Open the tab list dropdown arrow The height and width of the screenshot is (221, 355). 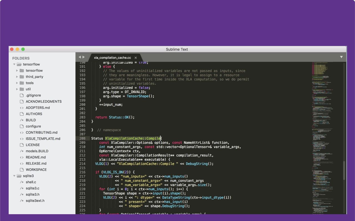(341, 57)
